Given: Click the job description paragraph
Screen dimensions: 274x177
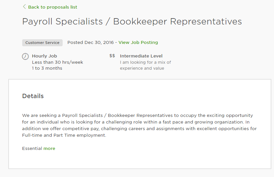Looking at the screenshot, I should click(x=139, y=125).
